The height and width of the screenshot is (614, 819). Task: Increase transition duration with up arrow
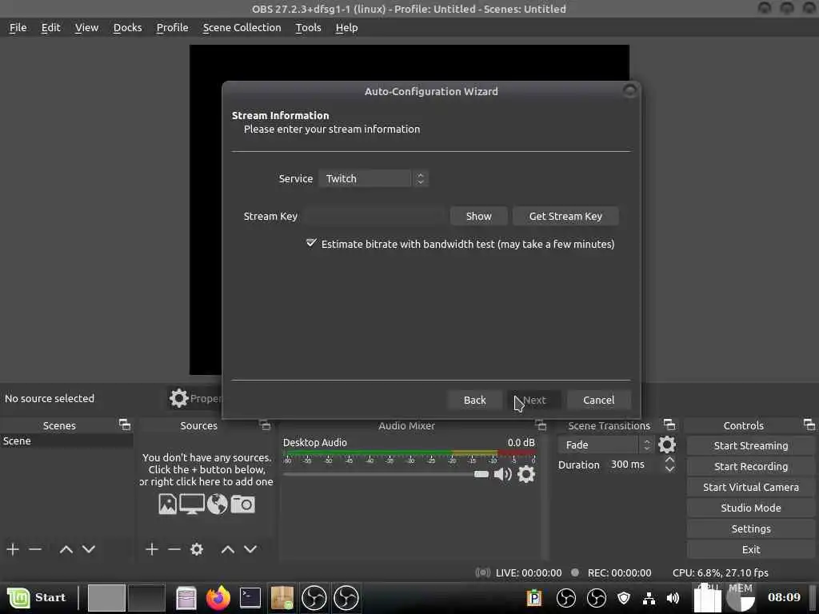point(669,460)
